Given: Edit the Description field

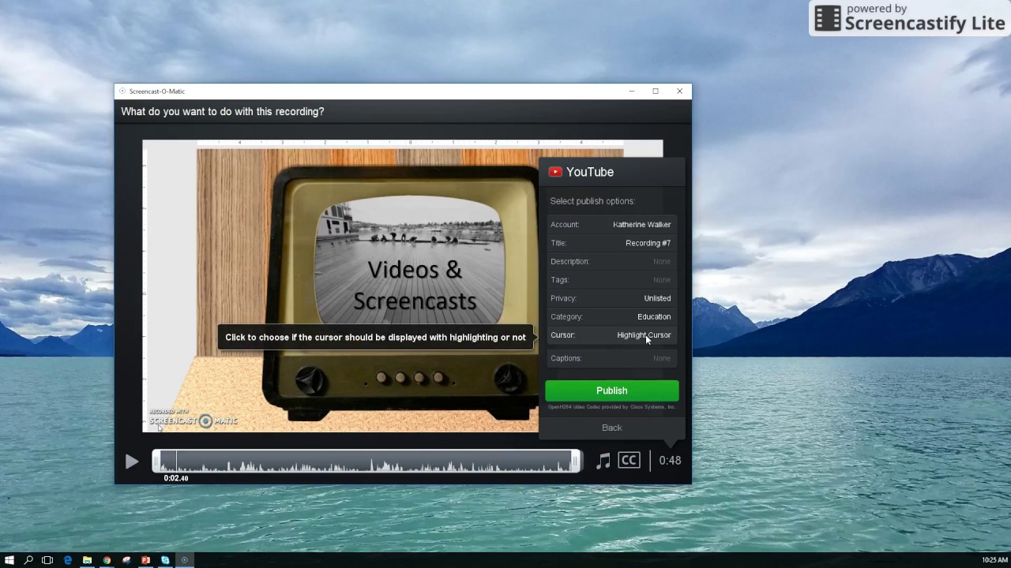Looking at the screenshot, I should (x=611, y=261).
